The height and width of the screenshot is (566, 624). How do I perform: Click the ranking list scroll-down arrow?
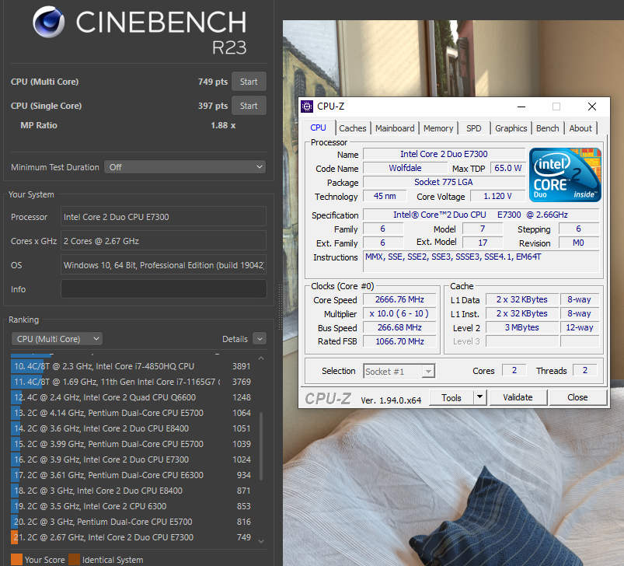pyautogui.click(x=261, y=541)
